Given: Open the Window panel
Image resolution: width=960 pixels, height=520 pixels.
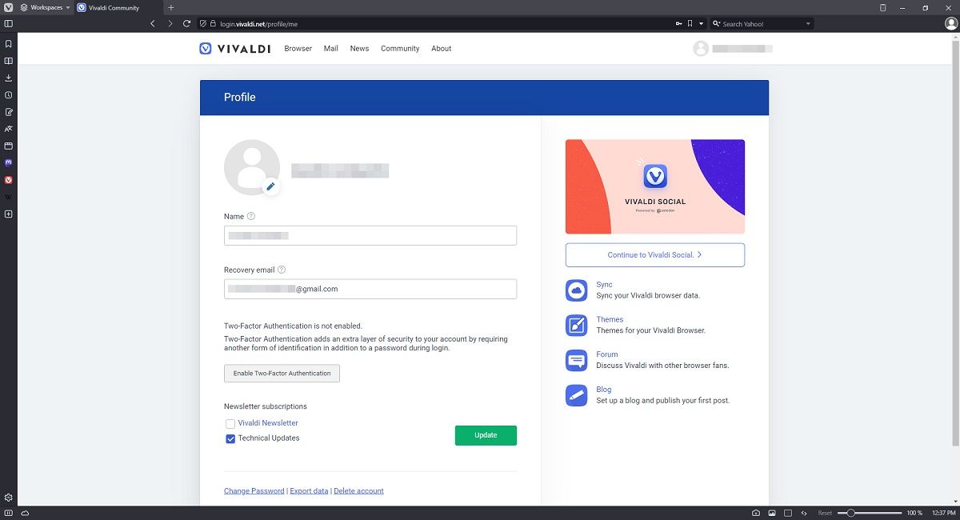Looking at the screenshot, I should pos(8,146).
